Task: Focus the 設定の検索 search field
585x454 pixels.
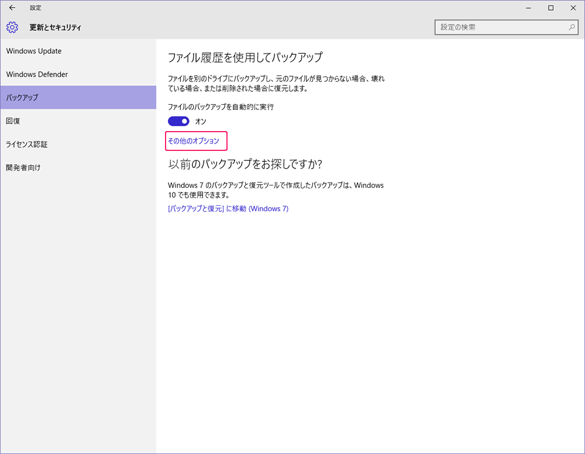Action: (x=506, y=27)
